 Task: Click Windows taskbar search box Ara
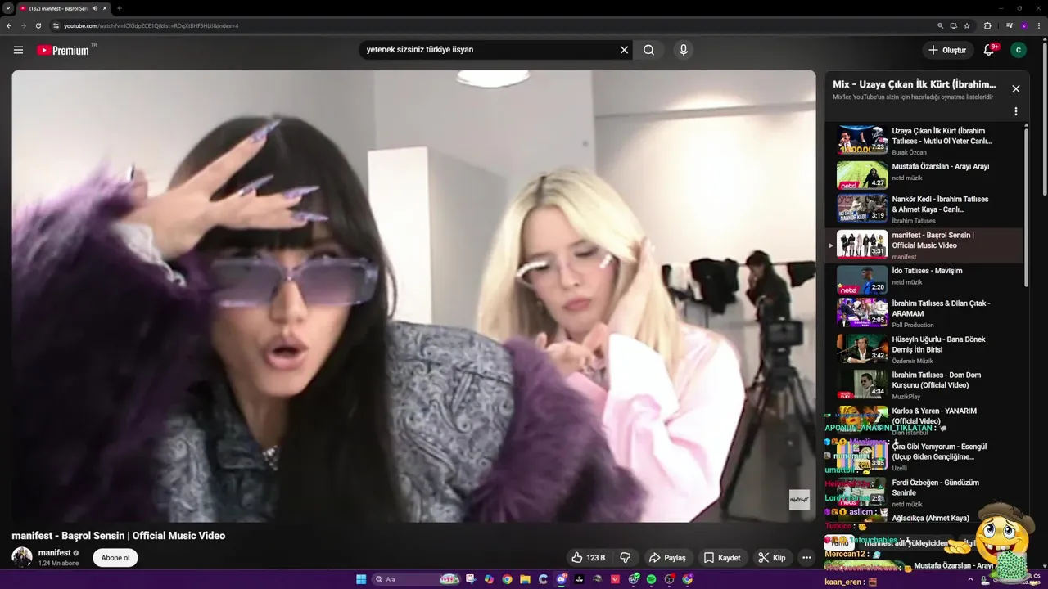click(x=416, y=579)
